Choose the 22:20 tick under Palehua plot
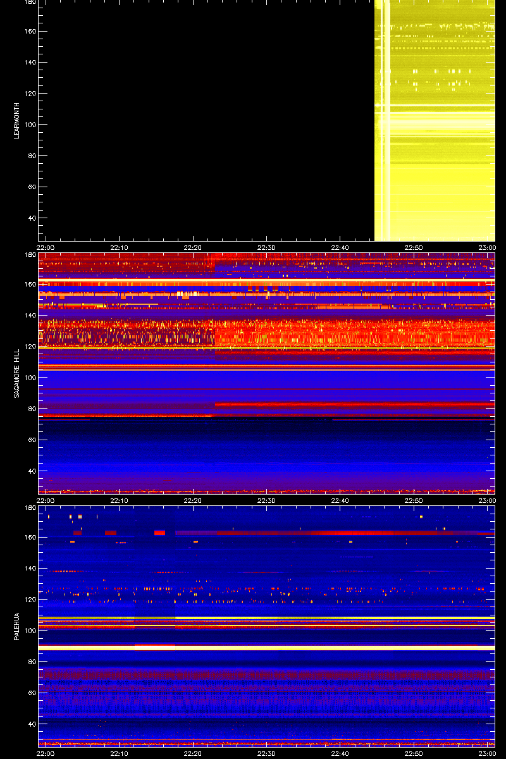 tap(193, 753)
